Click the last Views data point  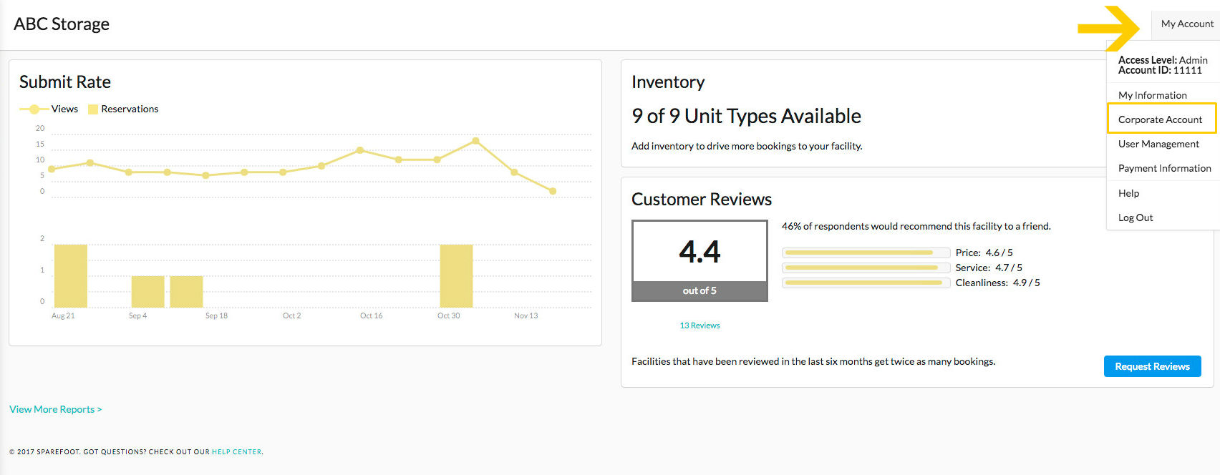(x=553, y=191)
